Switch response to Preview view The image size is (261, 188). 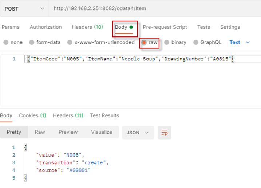(68, 132)
